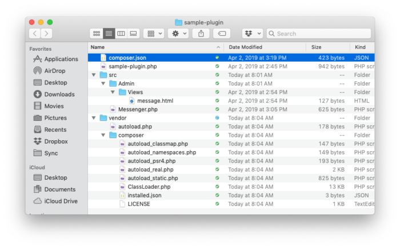Open Applications in the sidebar
The image size is (400, 248).
[56, 59]
